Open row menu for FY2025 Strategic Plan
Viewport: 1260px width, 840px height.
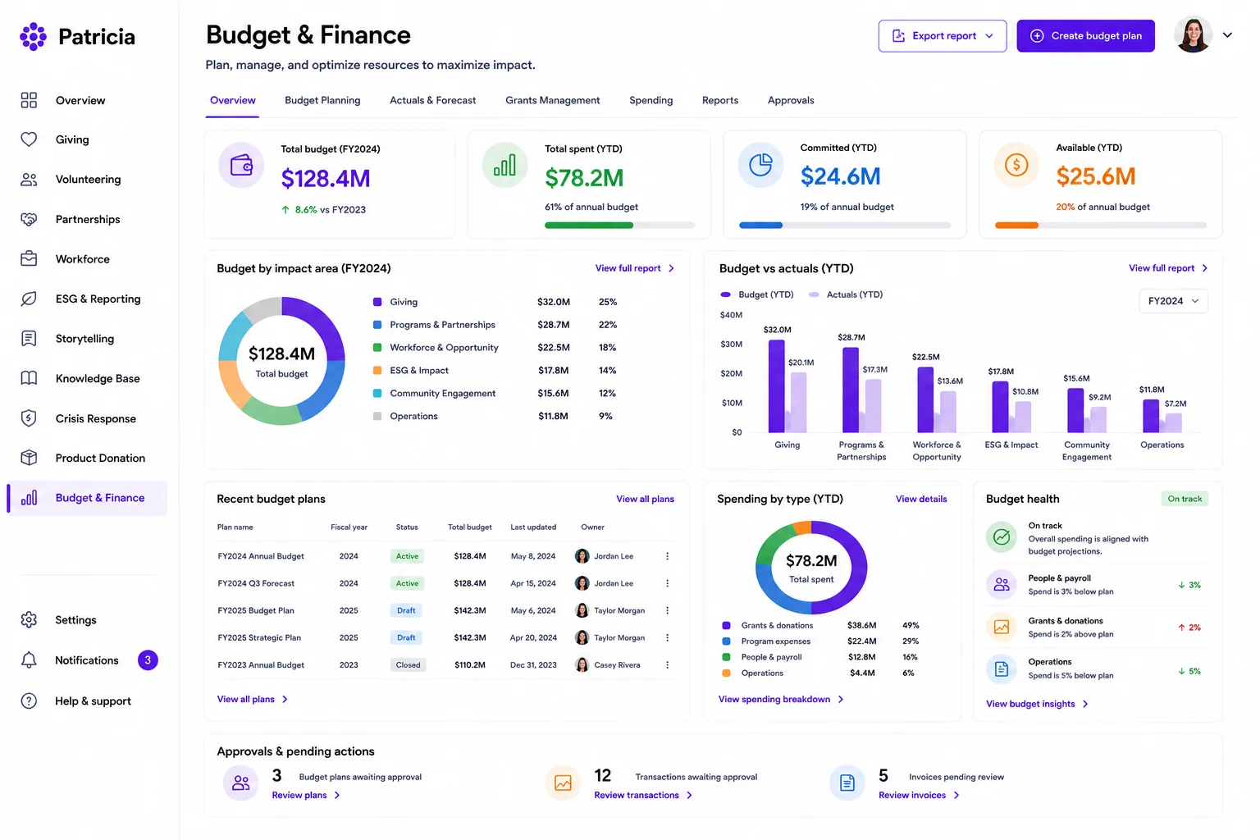click(x=668, y=637)
